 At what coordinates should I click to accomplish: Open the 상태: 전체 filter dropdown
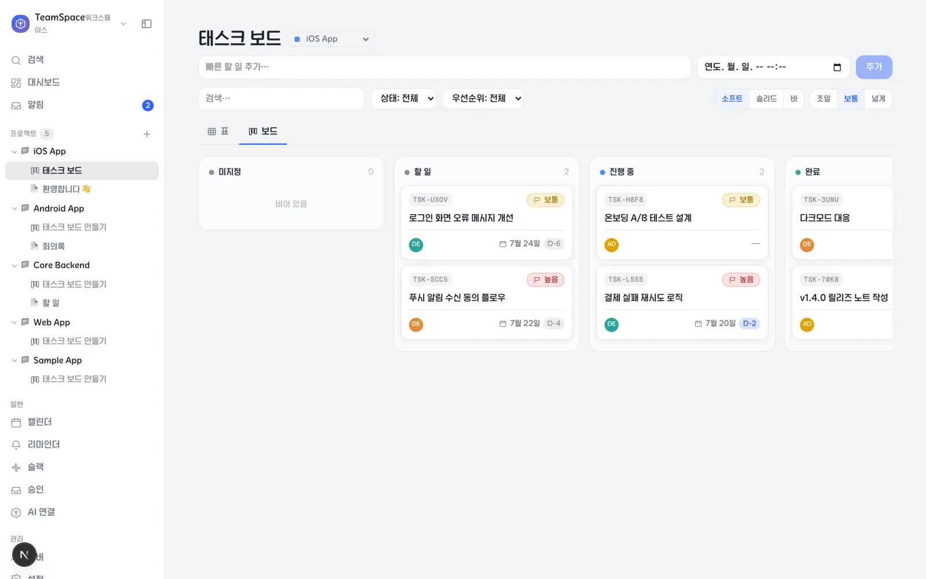tap(403, 98)
